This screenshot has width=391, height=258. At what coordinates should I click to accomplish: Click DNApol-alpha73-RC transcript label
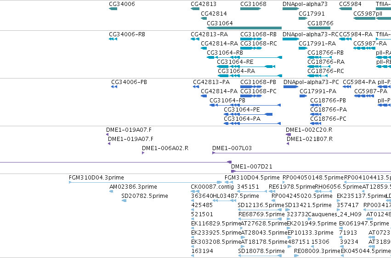coord(310,34)
